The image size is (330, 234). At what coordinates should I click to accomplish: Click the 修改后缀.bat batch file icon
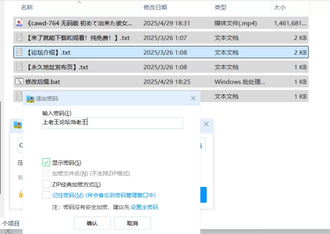click(19, 81)
